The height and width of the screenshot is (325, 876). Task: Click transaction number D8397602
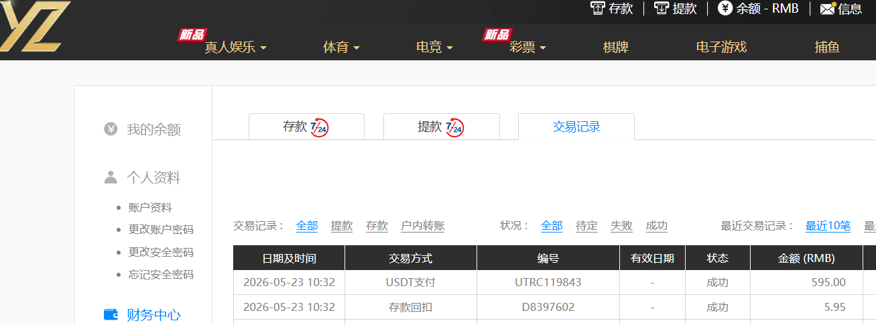(548, 307)
